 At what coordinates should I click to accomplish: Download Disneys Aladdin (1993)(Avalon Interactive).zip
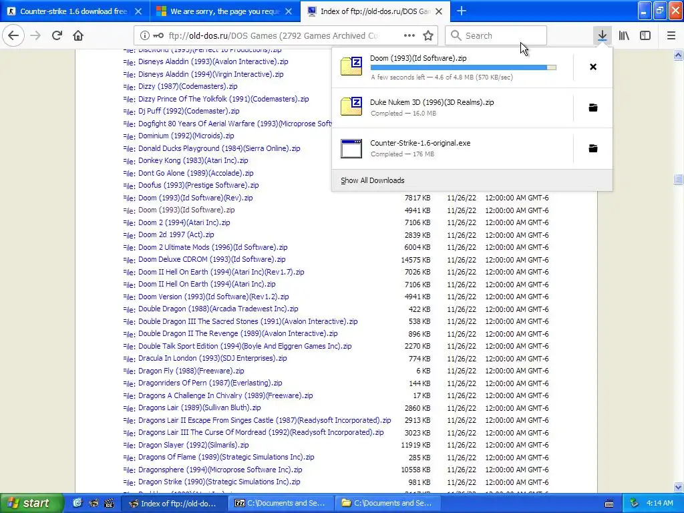pyautogui.click(x=213, y=61)
